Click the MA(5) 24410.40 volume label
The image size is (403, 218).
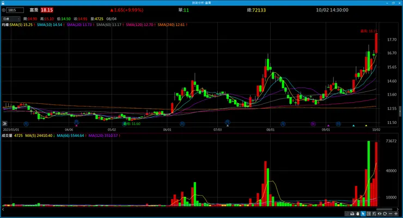(39, 136)
